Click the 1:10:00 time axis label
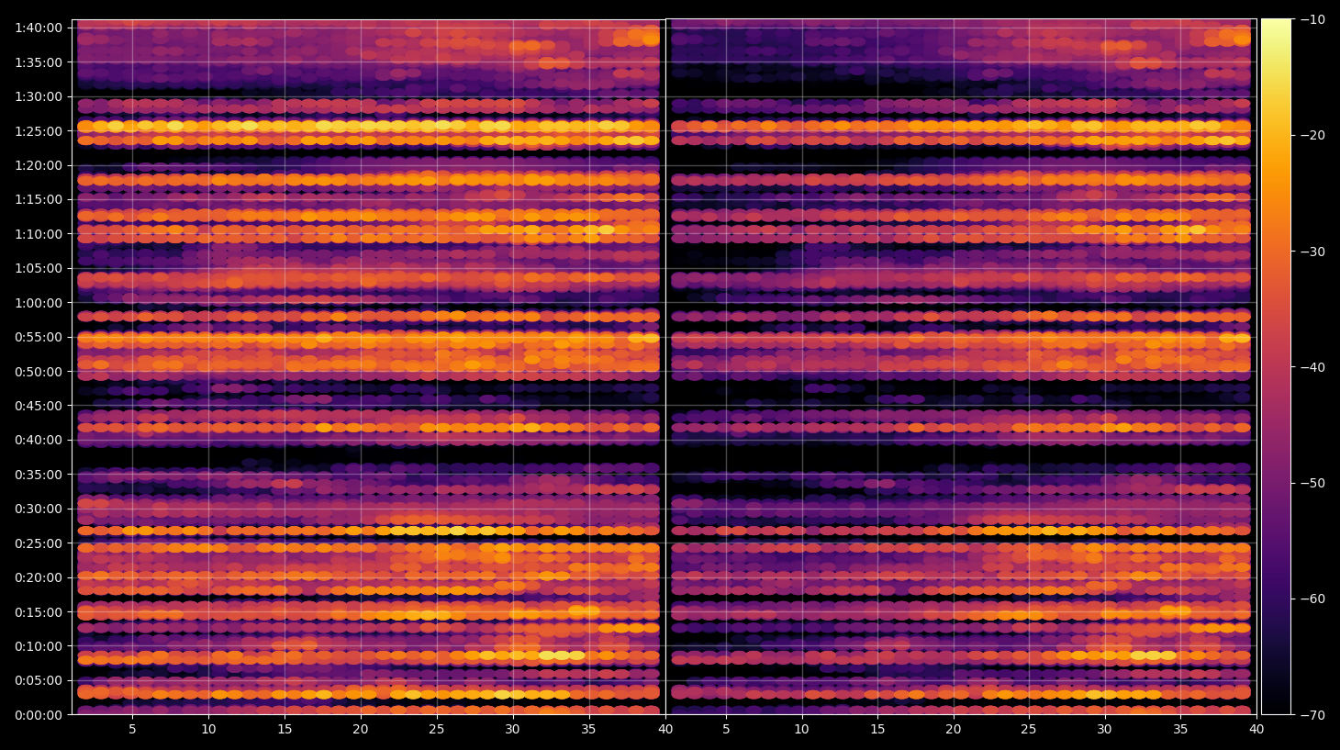 tap(39, 234)
